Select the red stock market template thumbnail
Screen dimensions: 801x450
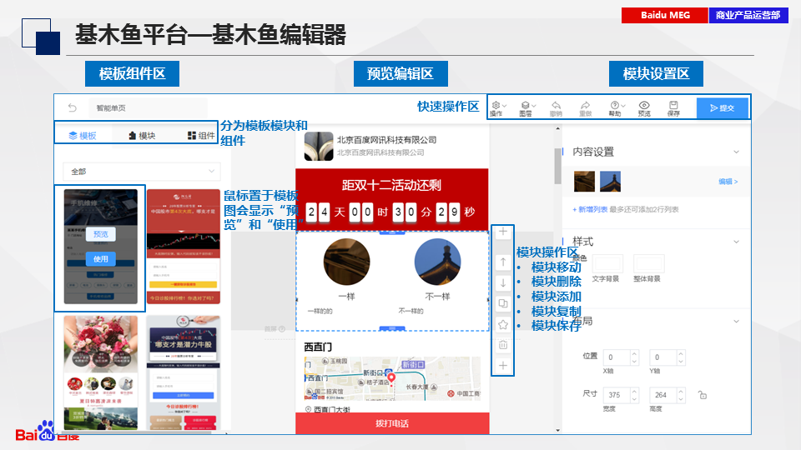tap(184, 247)
